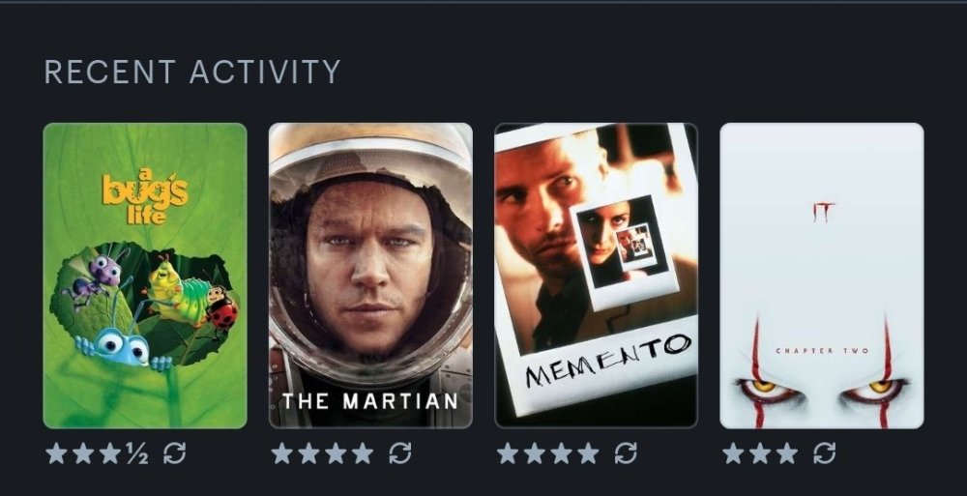This screenshot has height=496, width=967.
Task: Click the last star under Memento
Action: 588,453
